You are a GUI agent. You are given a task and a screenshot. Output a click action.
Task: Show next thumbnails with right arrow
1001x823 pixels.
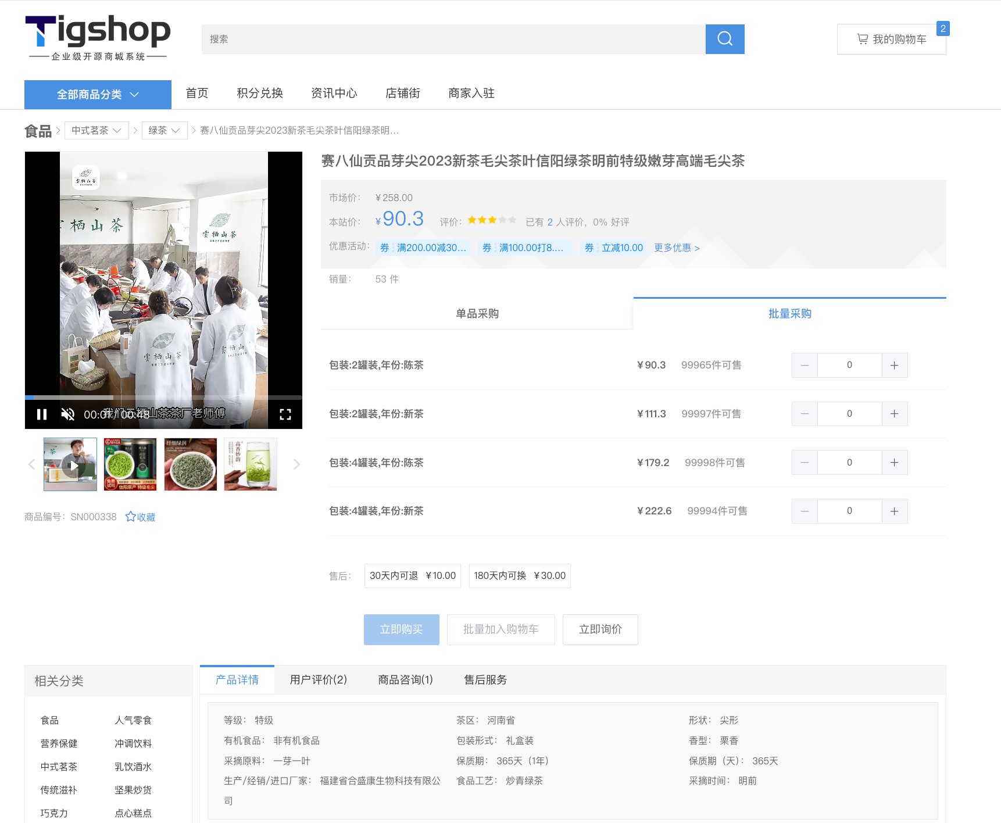pyautogui.click(x=296, y=464)
